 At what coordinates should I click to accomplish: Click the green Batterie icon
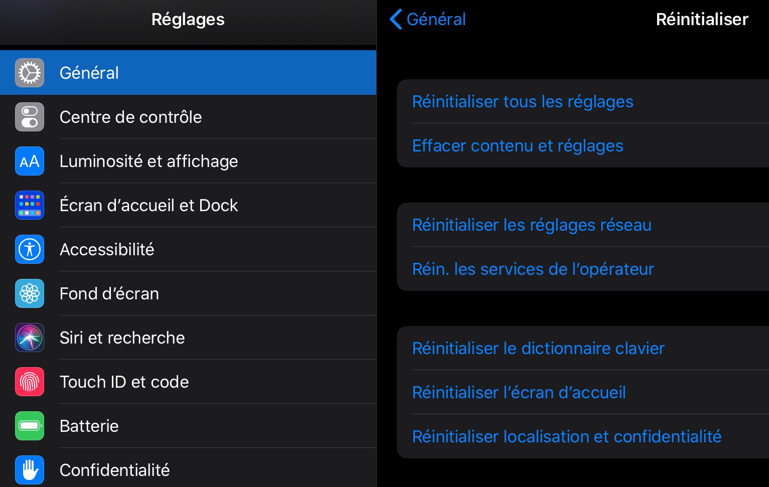tap(30, 426)
